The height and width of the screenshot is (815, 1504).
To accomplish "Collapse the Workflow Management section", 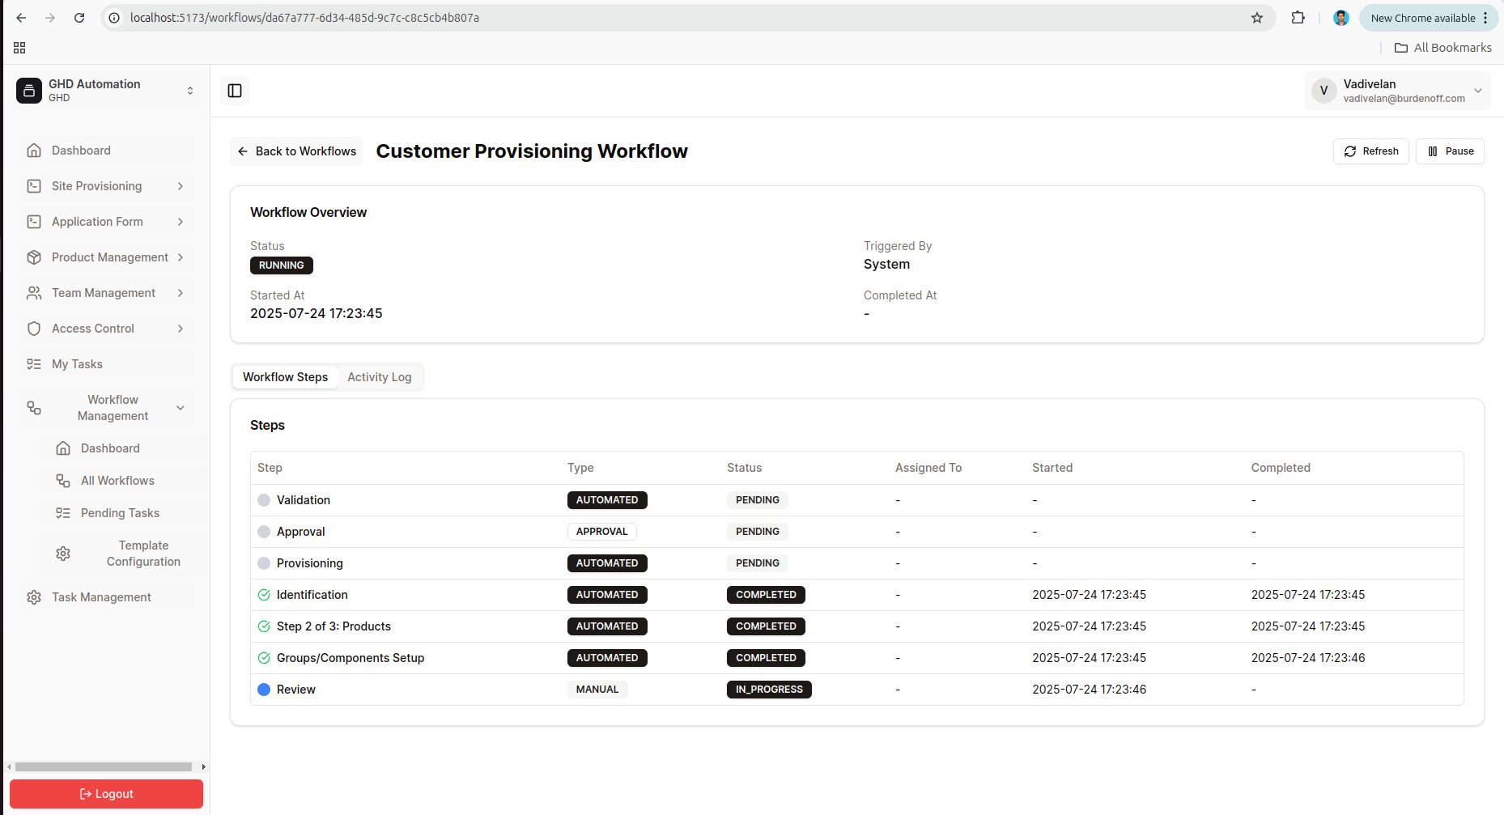I will coord(181,408).
